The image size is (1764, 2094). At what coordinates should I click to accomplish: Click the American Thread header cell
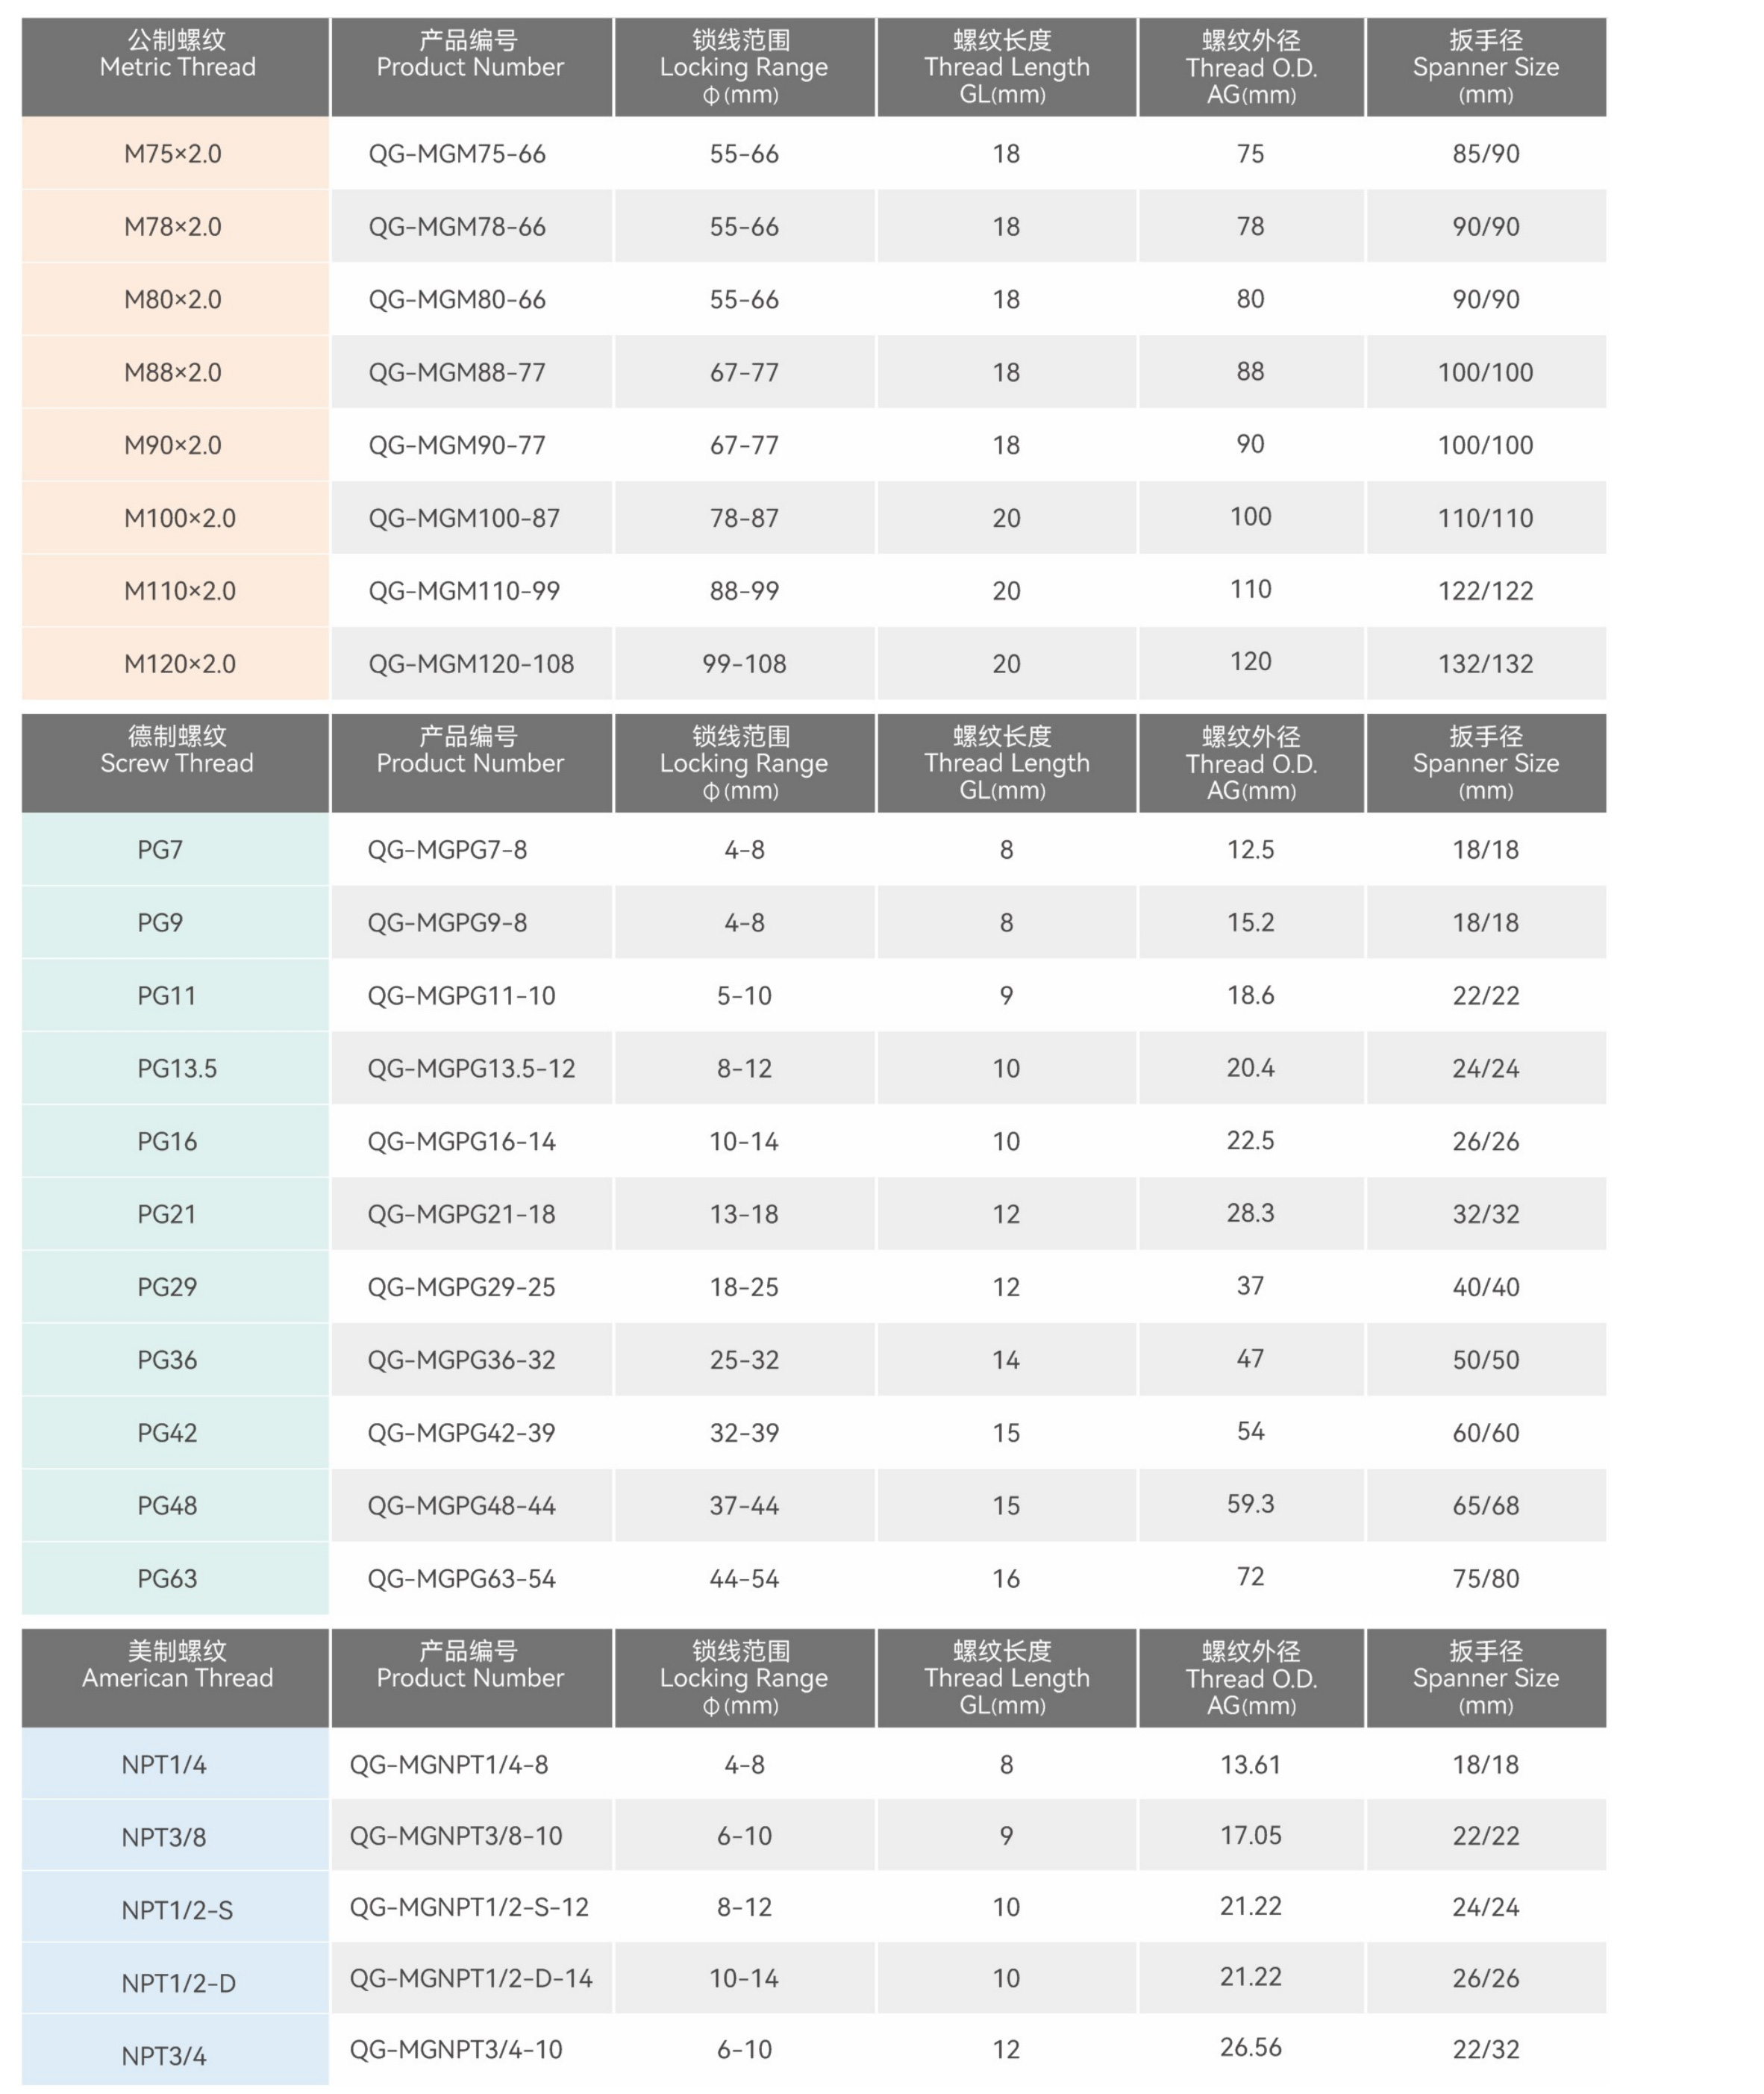pos(176,1677)
